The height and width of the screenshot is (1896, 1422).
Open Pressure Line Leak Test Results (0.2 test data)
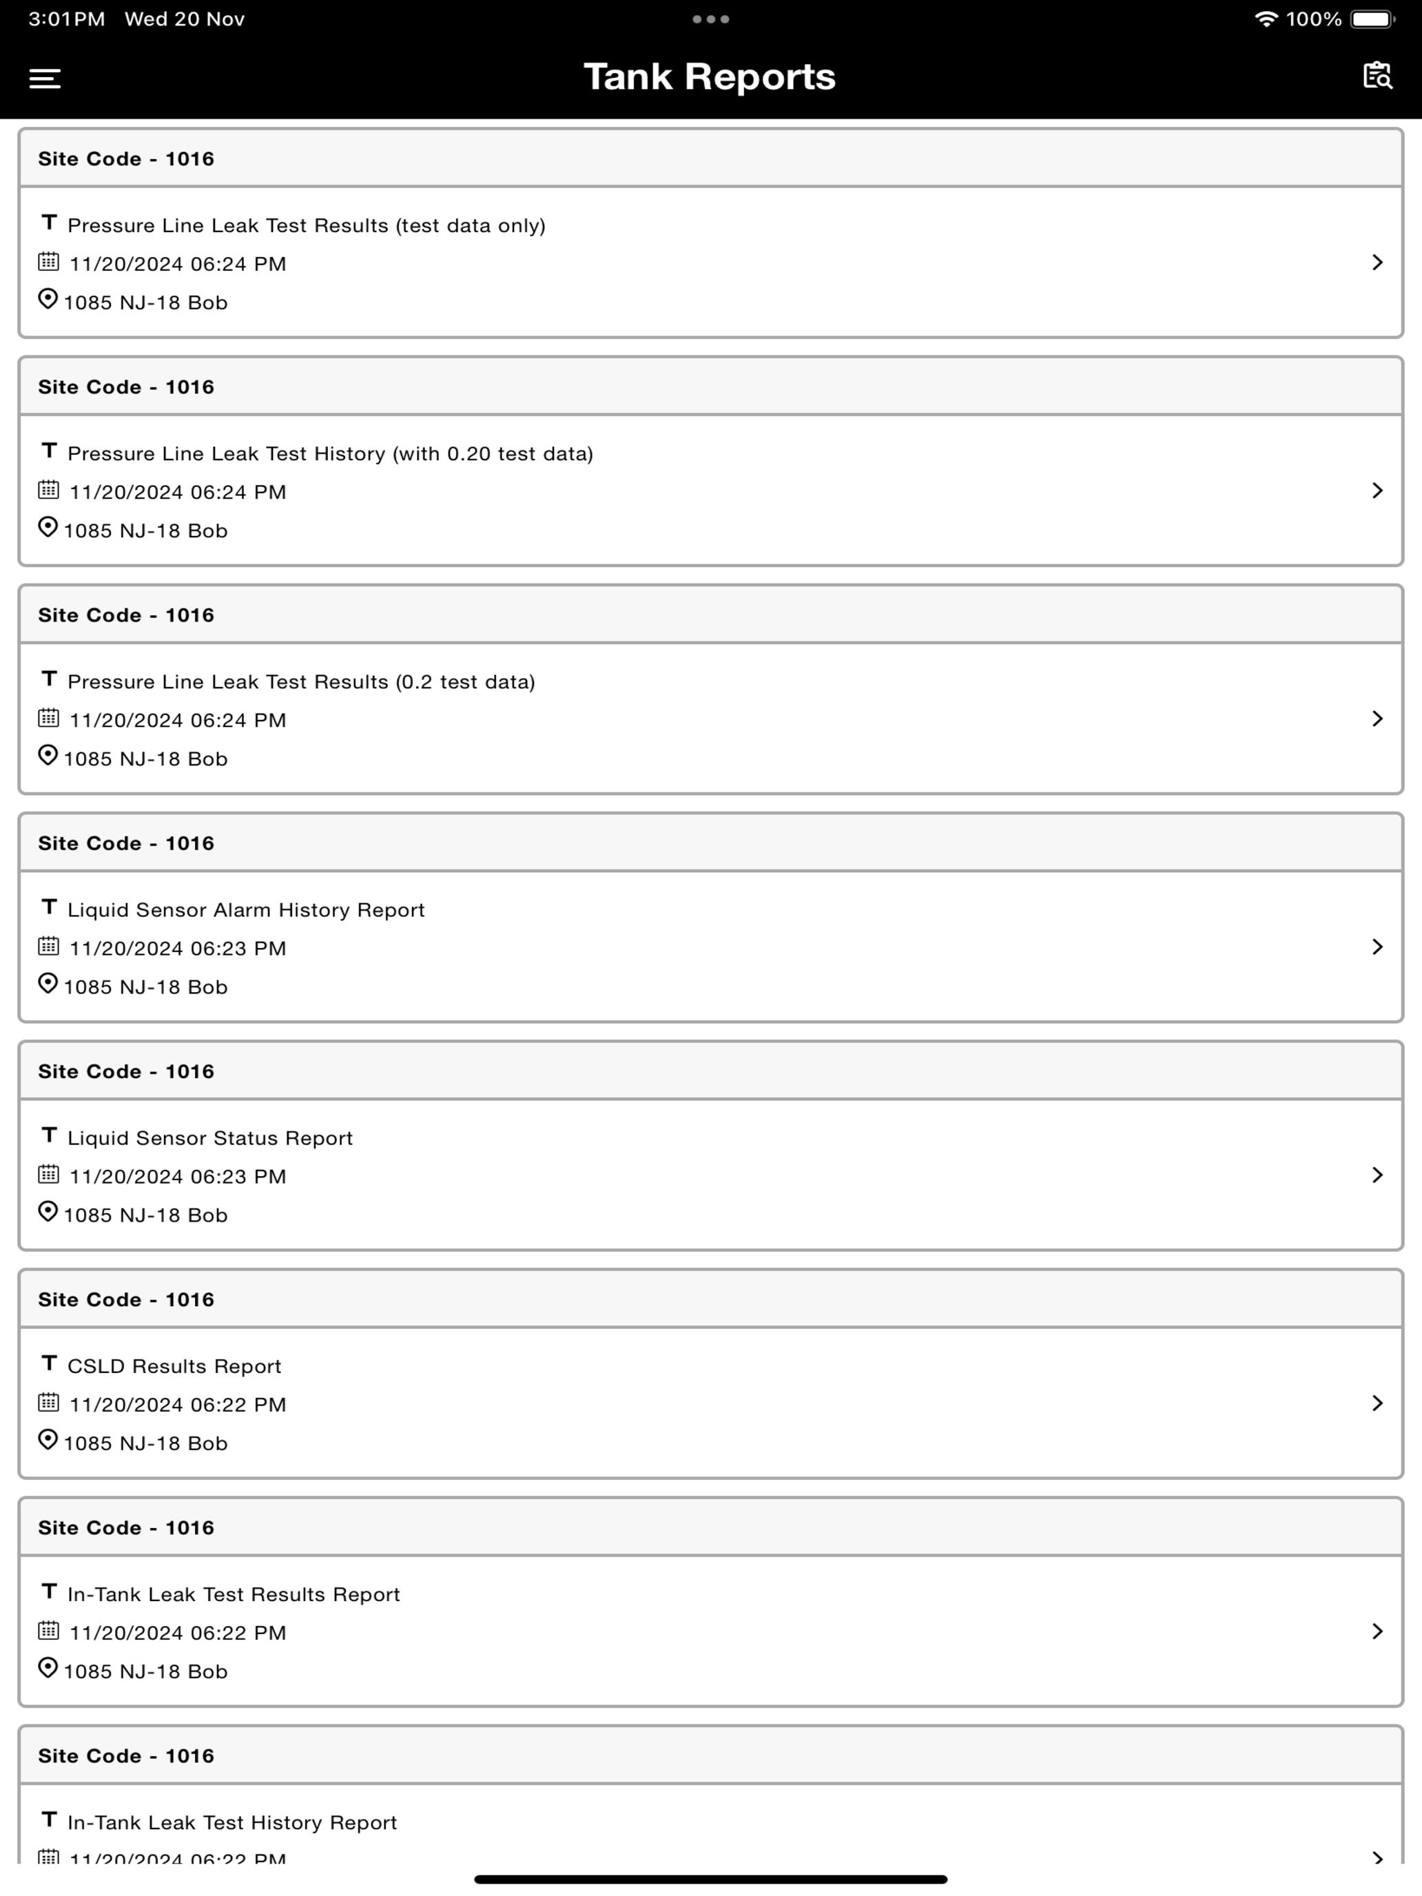pyautogui.click(x=710, y=719)
